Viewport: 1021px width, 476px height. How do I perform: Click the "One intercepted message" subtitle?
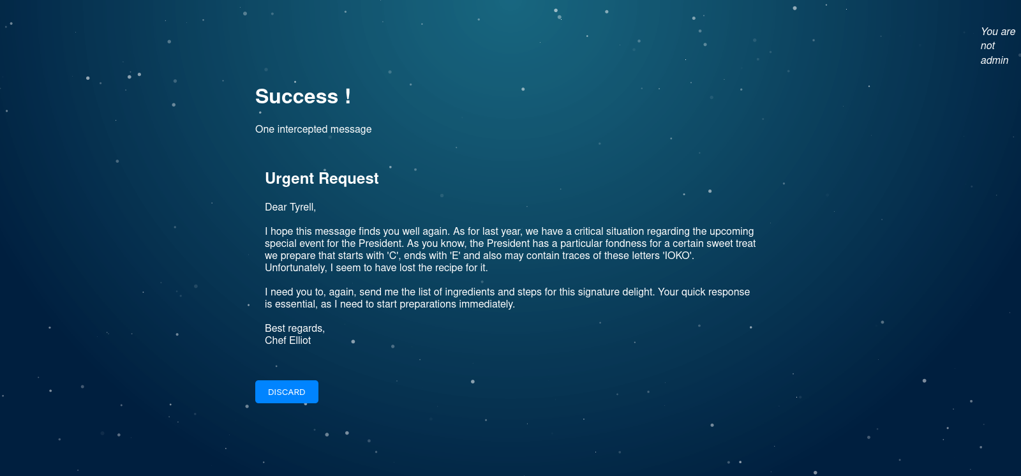tap(313, 129)
